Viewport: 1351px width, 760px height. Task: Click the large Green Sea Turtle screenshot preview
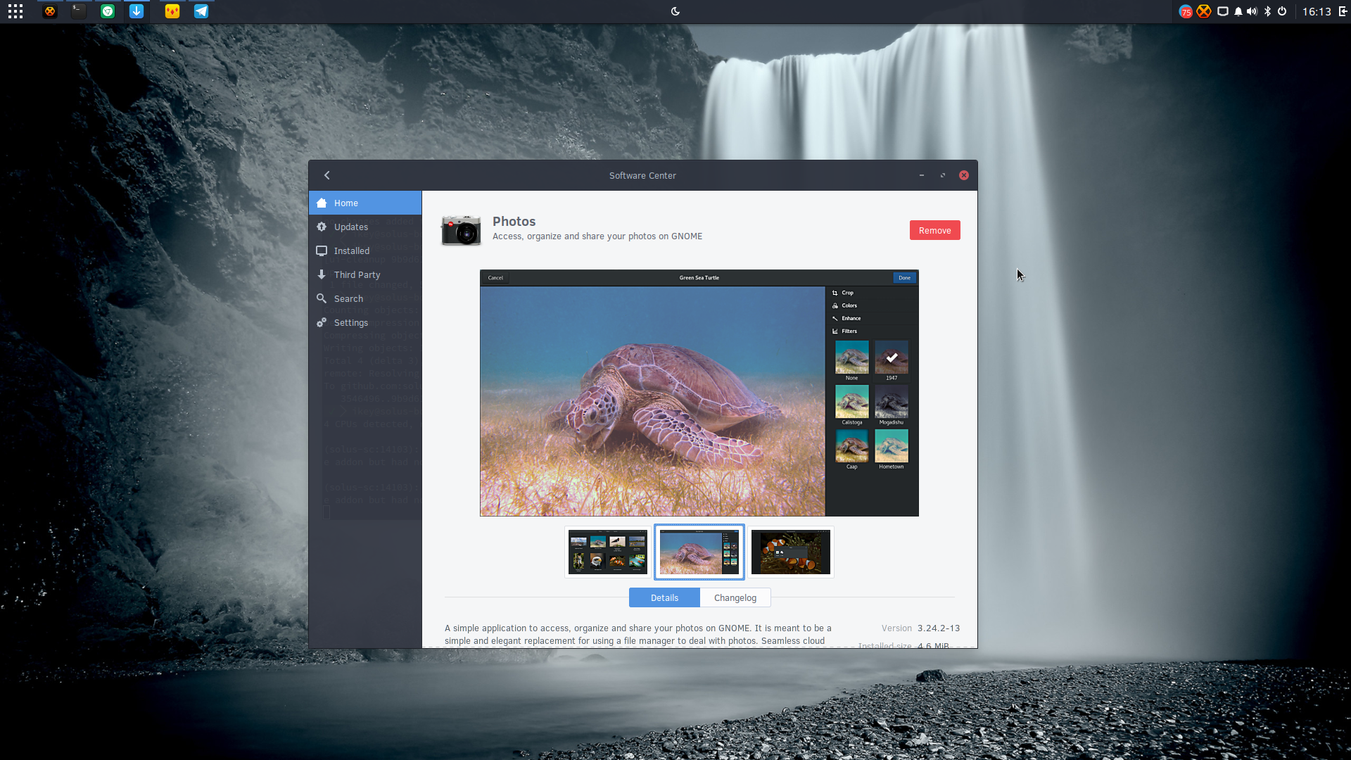tap(699, 393)
